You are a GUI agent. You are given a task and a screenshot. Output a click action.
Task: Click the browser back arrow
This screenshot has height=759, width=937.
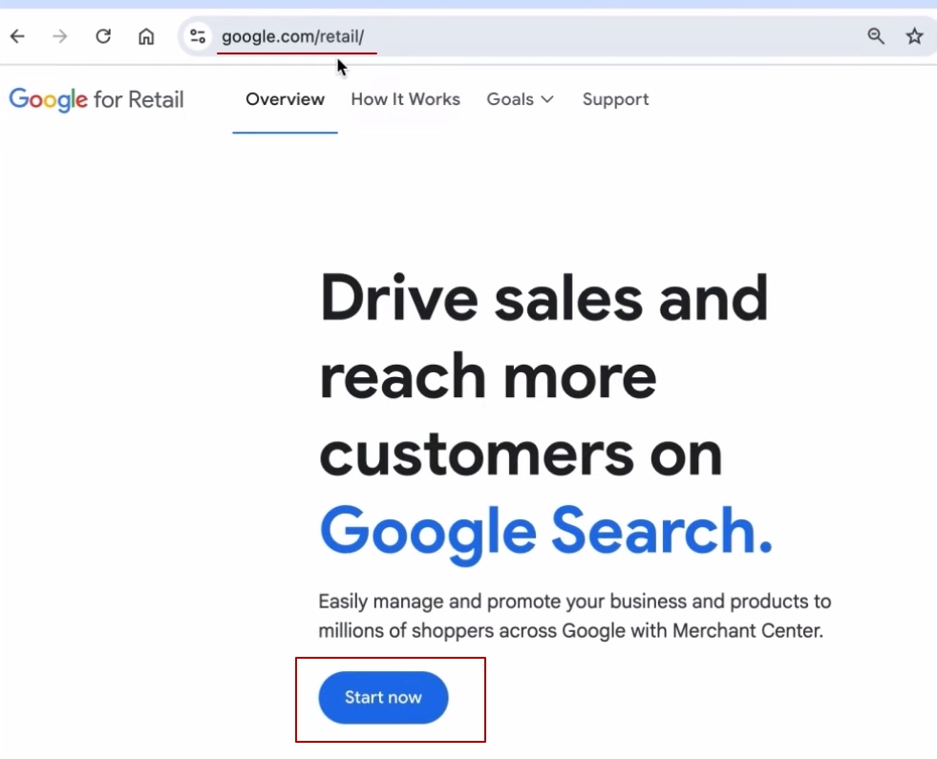18,37
